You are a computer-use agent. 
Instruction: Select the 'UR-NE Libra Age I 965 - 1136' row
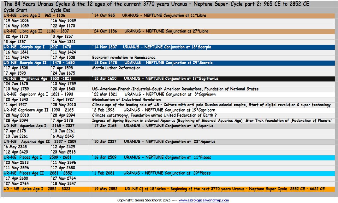tap(169, 15)
